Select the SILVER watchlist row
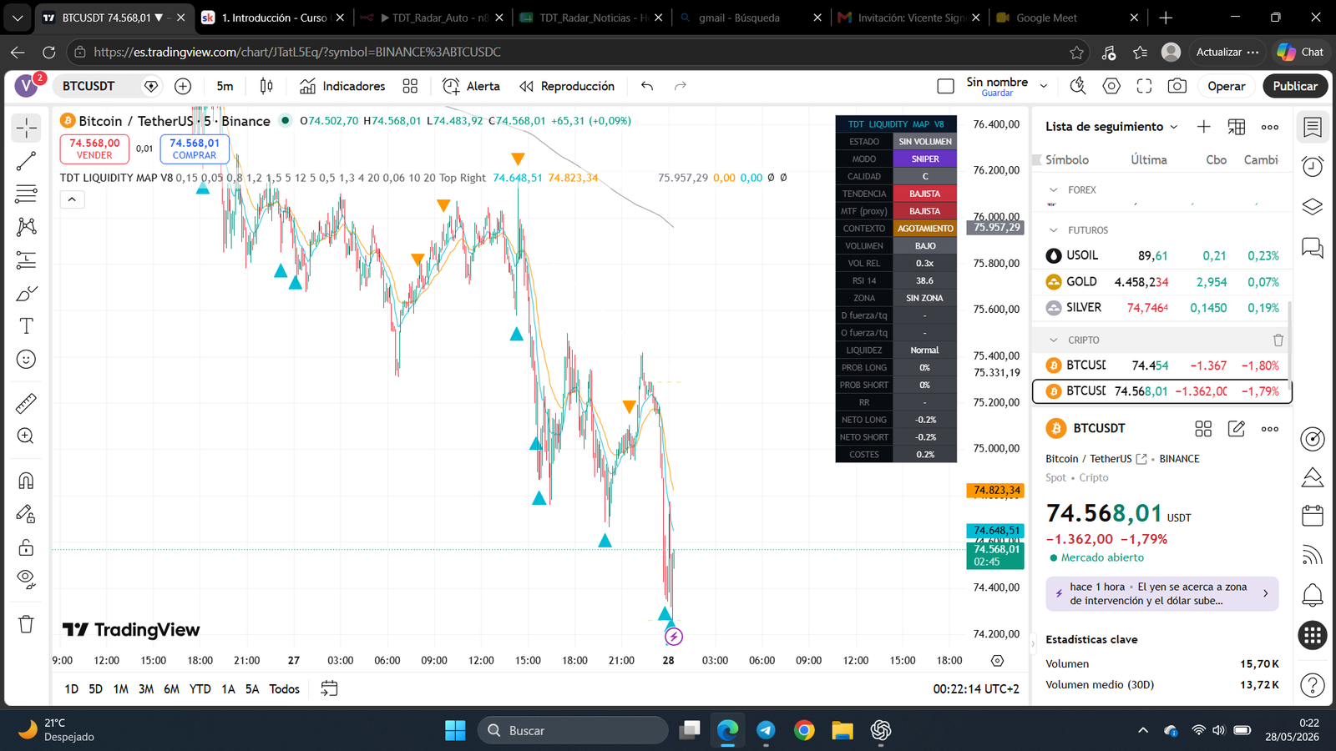 coord(1161,308)
